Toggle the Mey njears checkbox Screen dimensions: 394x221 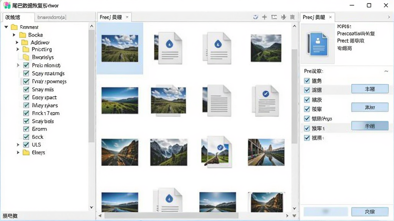[x=26, y=105]
